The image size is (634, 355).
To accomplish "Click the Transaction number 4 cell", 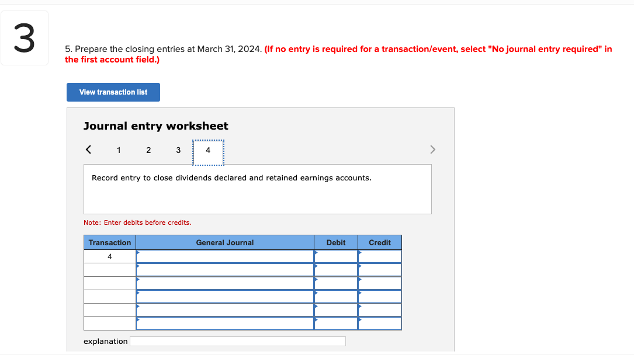I will 109,256.
